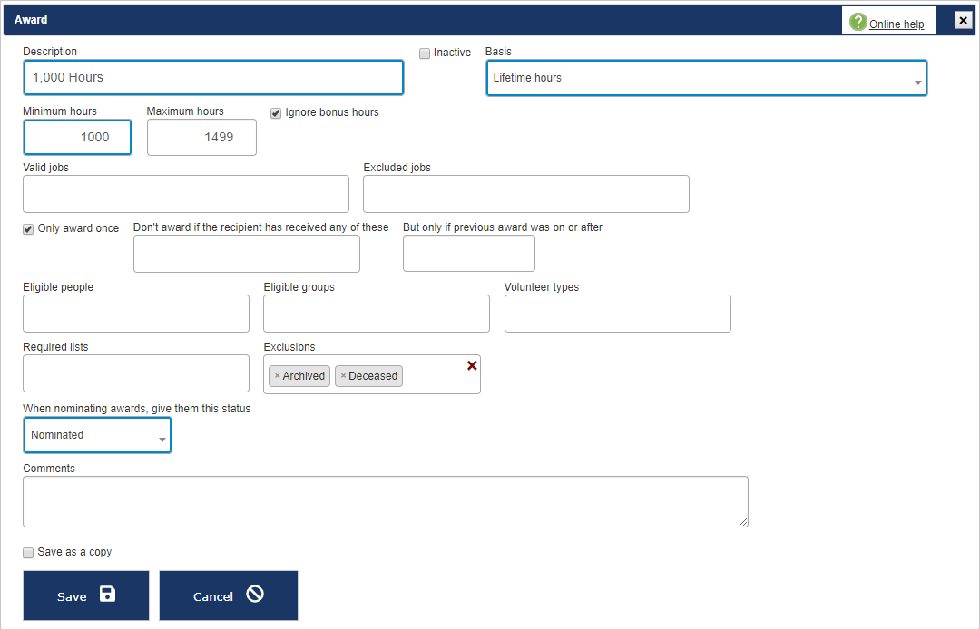This screenshot has height=629, width=980.
Task: Close the Award dialog with X
Action: click(963, 20)
